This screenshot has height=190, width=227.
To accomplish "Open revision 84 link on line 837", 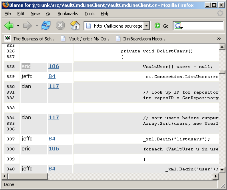I will 52,139.
